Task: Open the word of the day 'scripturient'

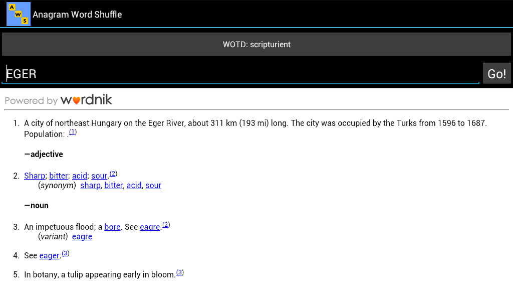Action: tap(256, 44)
